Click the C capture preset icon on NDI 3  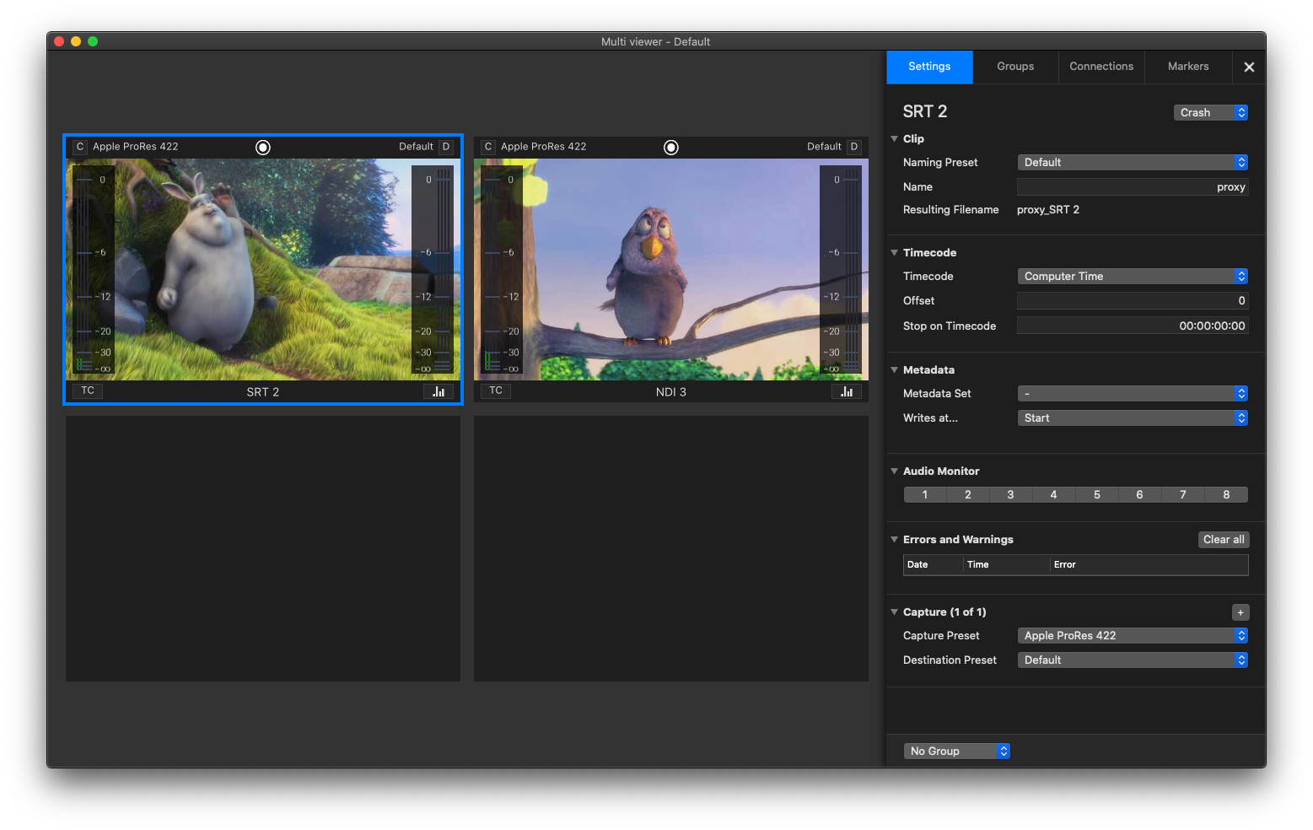pos(488,147)
